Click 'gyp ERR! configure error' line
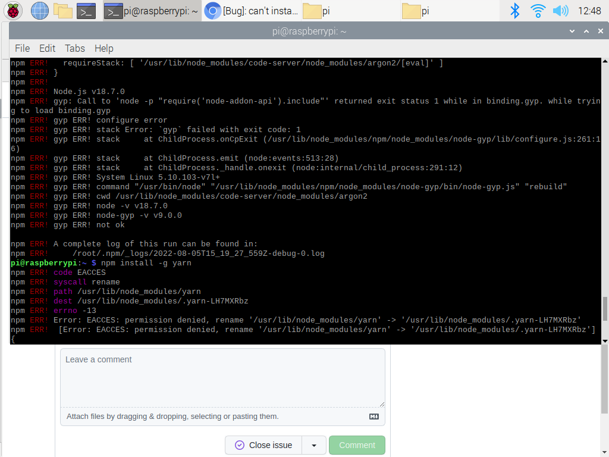 pyautogui.click(x=110, y=120)
